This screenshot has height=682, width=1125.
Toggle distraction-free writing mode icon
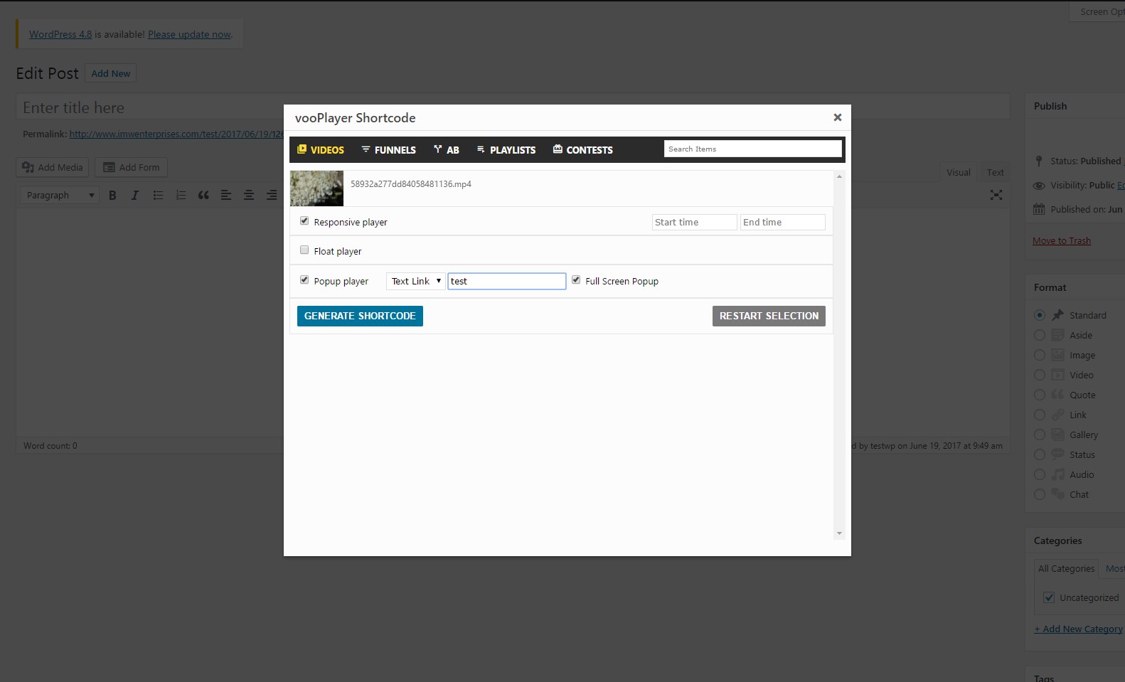point(996,195)
